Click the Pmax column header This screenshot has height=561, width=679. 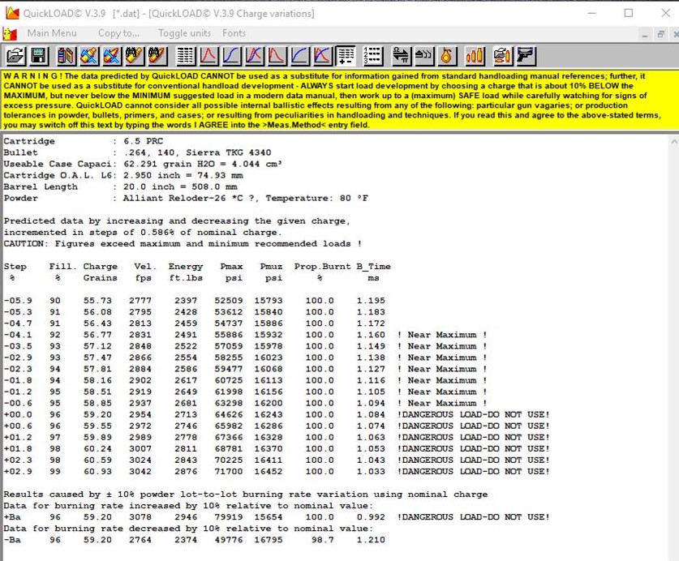coord(231,267)
